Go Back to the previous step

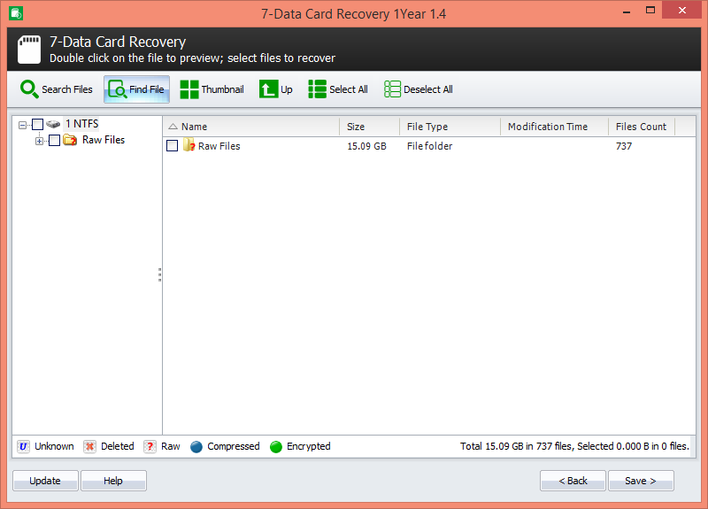(573, 481)
